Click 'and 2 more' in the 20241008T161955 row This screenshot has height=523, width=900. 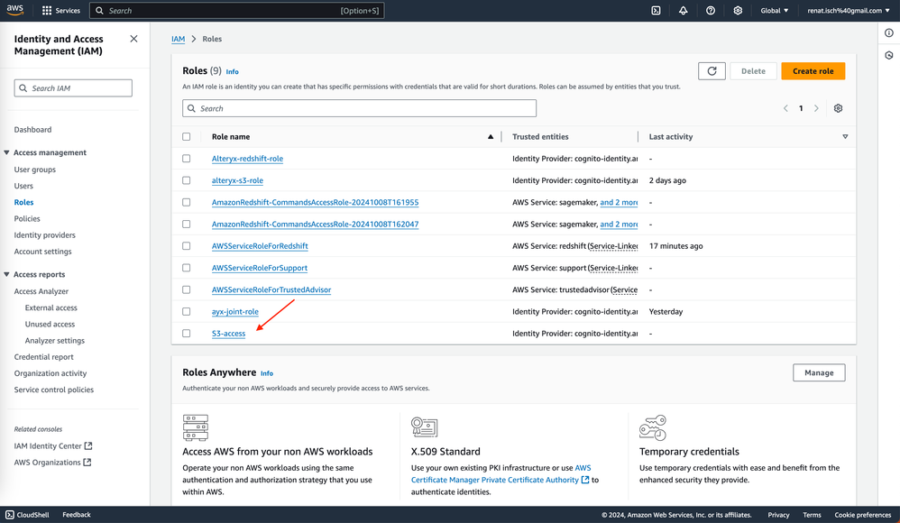click(619, 202)
